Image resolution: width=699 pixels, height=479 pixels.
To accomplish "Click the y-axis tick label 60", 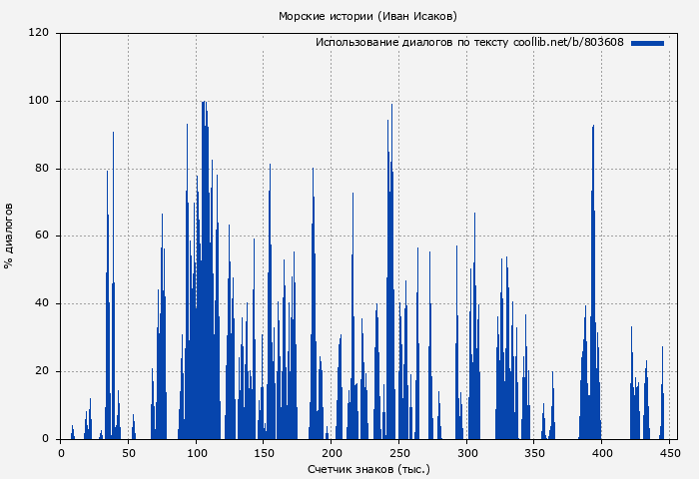I will click(42, 237).
